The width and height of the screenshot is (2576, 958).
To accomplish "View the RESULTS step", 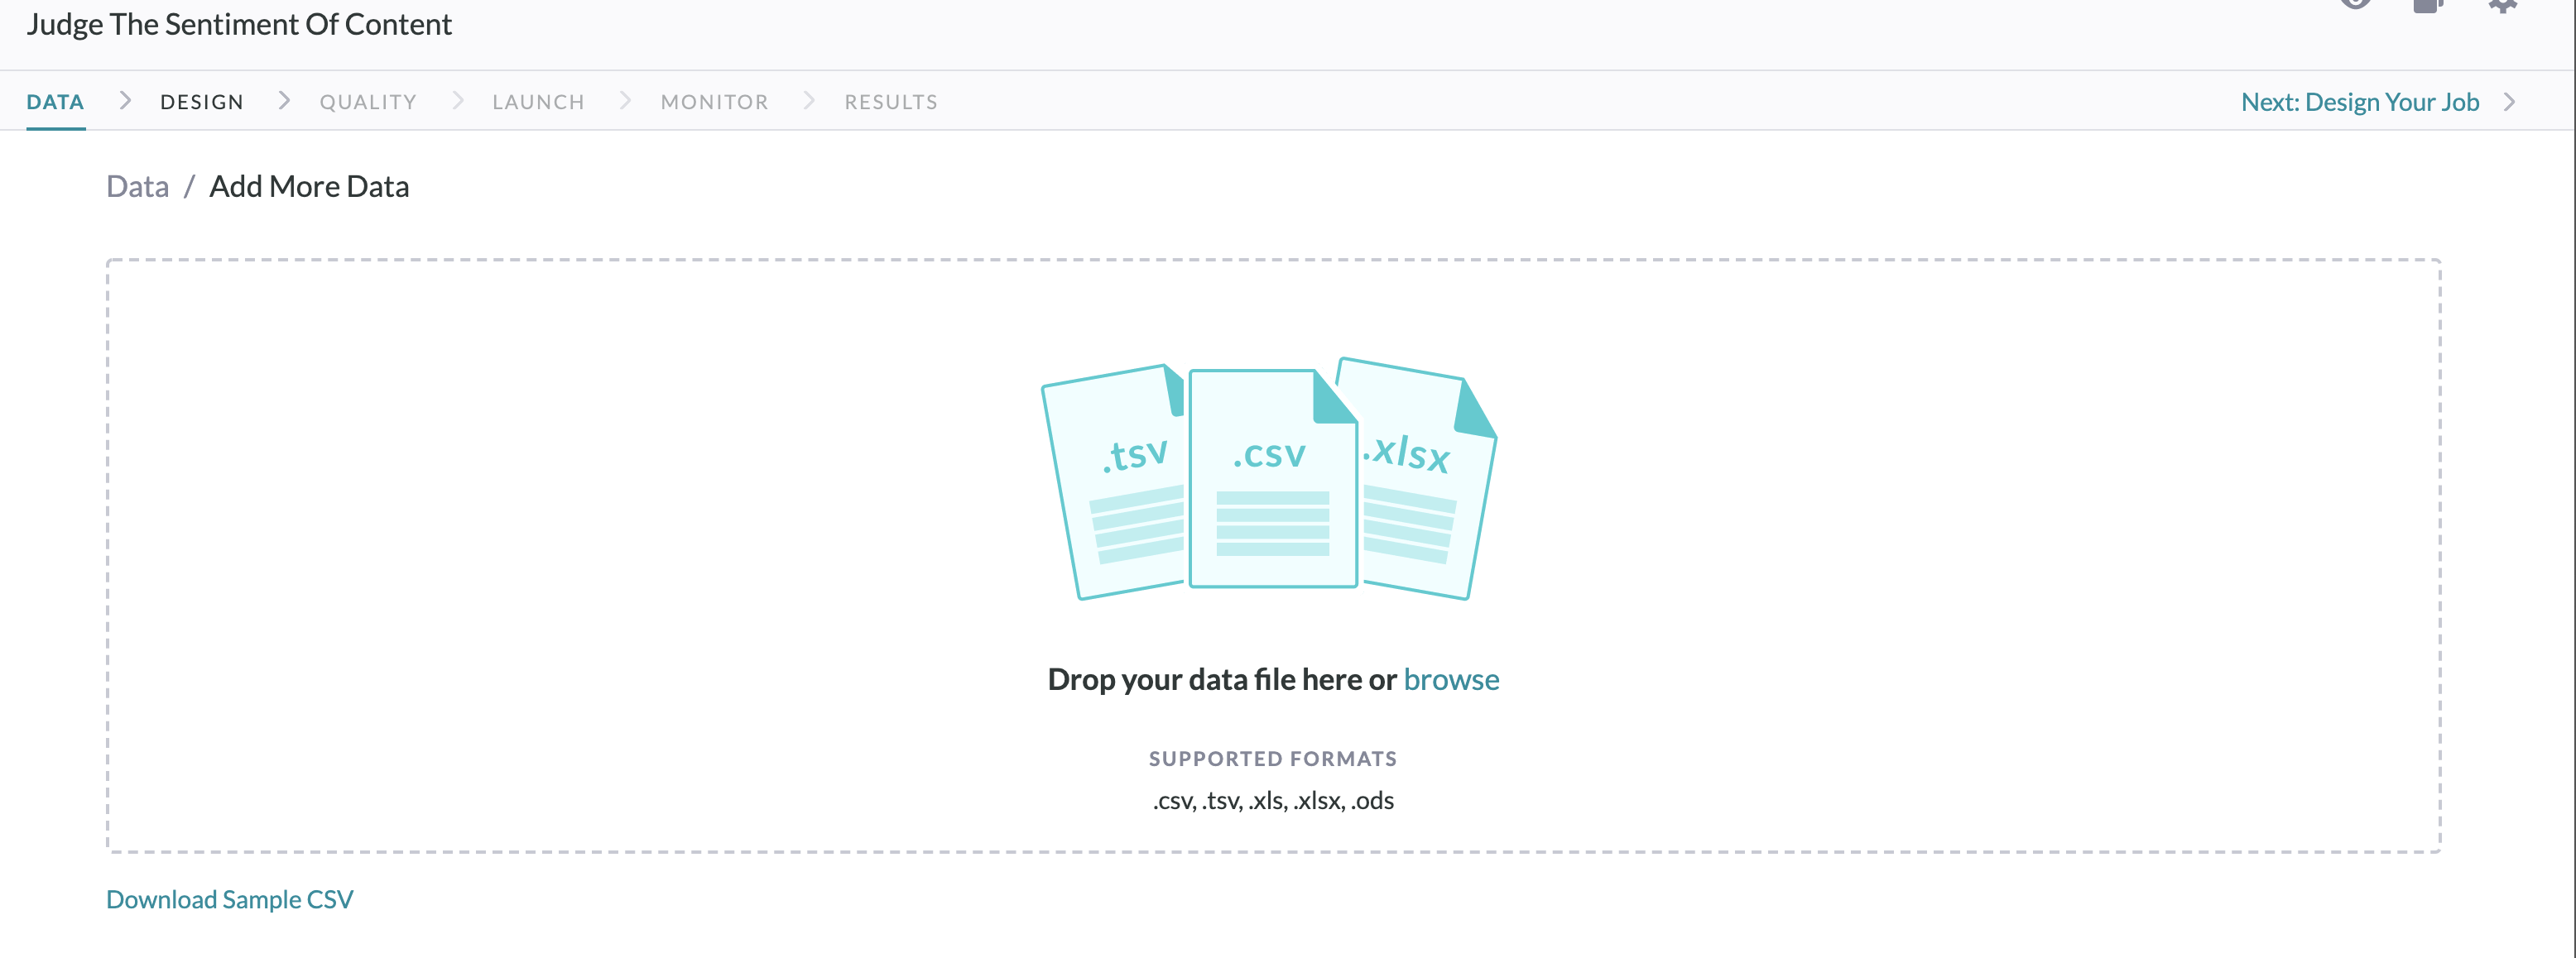I will [x=891, y=102].
